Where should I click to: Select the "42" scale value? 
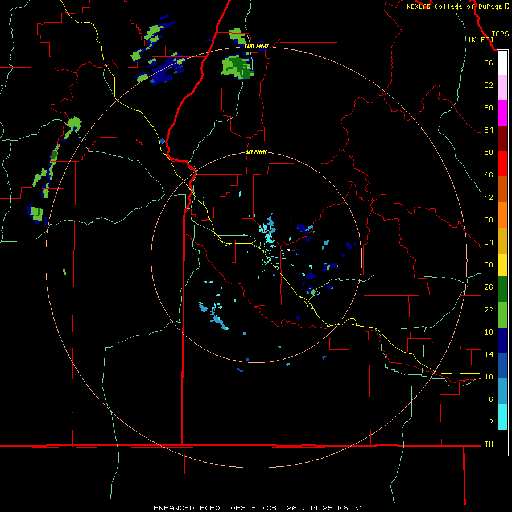(x=489, y=197)
